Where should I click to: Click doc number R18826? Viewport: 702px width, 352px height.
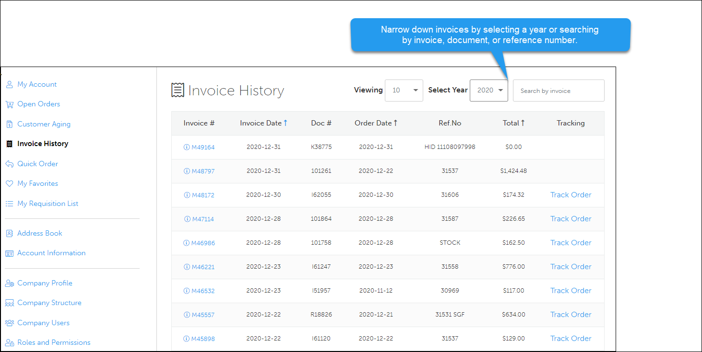[x=321, y=315]
